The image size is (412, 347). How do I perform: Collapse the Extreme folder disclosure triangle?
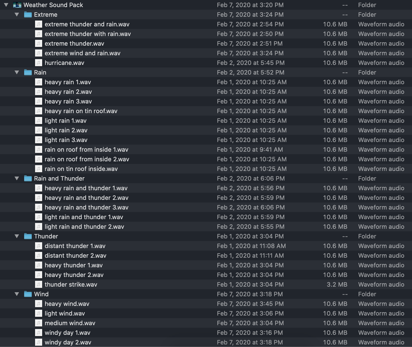click(17, 15)
